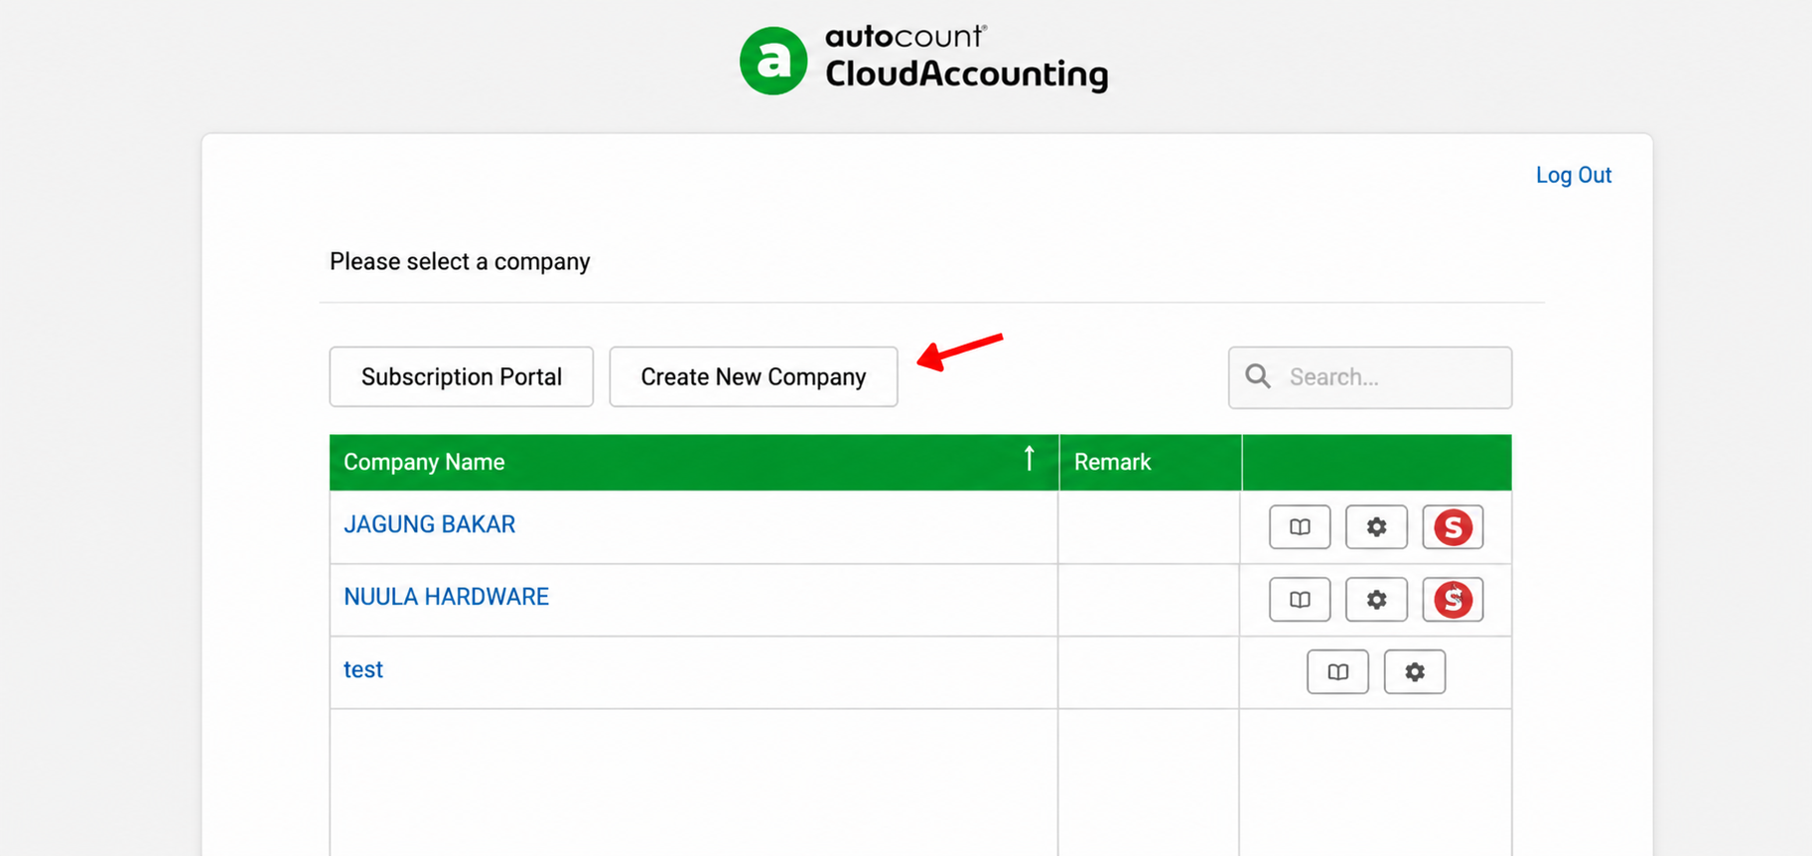Open the book icon for test company
The width and height of the screenshot is (1812, 856).
tap(1337, 672)
